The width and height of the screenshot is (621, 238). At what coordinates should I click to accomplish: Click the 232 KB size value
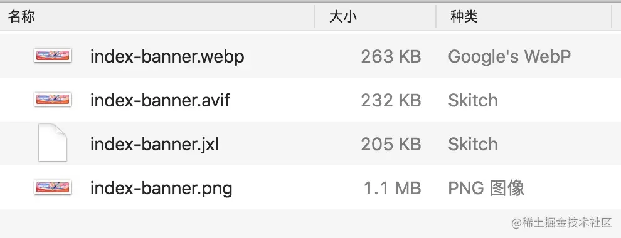click(391, 100)
